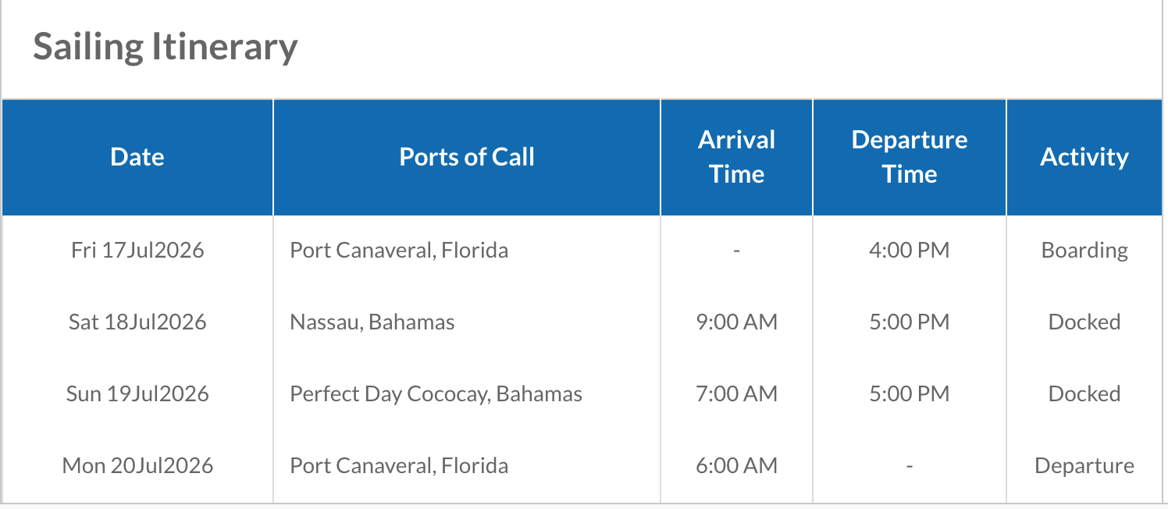Click Port Canaveral, Florida in last row
The image size is (1168, 509).
click(399, 466)
